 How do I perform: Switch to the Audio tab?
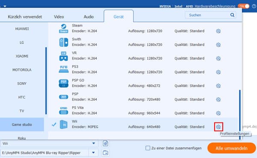pyautogui.click(x=89, y=17)
